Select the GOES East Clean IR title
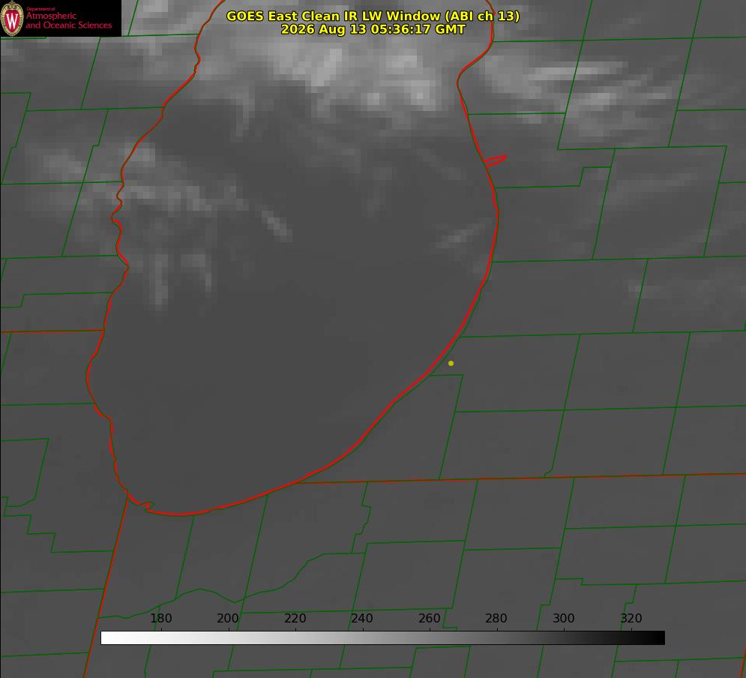Image resolution: width=746 pixels, height=678 pixels. (x=373, y=16)
